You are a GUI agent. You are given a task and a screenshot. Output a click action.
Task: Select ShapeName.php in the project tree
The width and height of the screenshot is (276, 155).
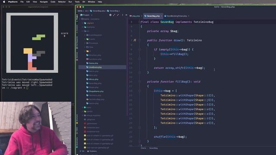pyautogui.click(x=96, y=91)
